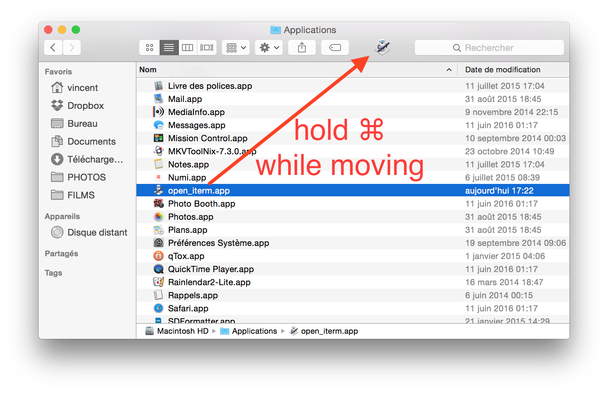This screenshot has width=608, height=394.
Task: Switch to column view
Action: [x=188, y=47]
